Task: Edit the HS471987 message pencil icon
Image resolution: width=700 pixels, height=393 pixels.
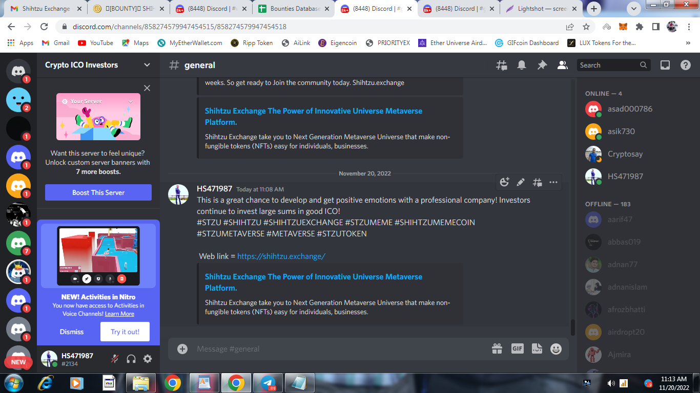Action: (521, 182)
